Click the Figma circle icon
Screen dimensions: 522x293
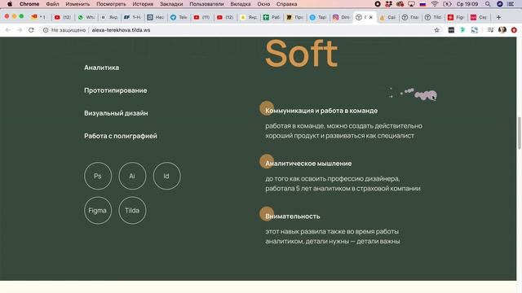point(98,210)
